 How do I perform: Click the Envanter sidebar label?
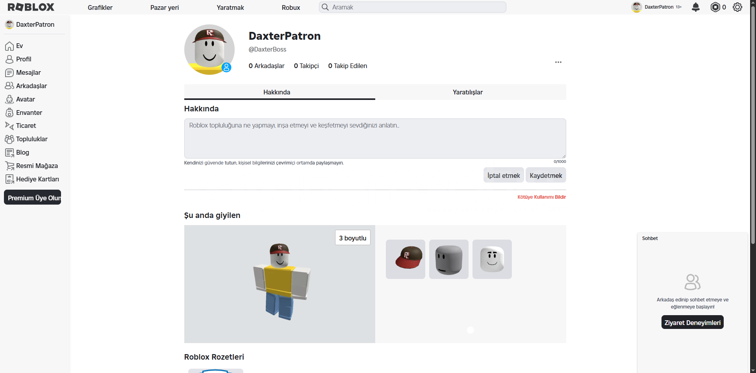(x=29, y=113)
